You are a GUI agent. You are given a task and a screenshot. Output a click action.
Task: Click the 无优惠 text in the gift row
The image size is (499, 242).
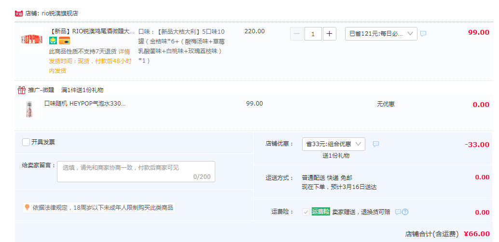[x=386, y=104]
